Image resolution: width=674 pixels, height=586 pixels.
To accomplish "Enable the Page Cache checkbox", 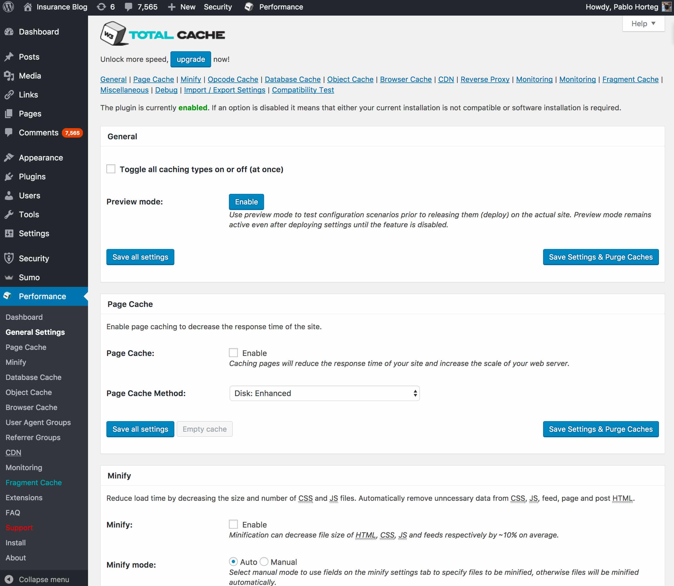I will click(233, 353).
